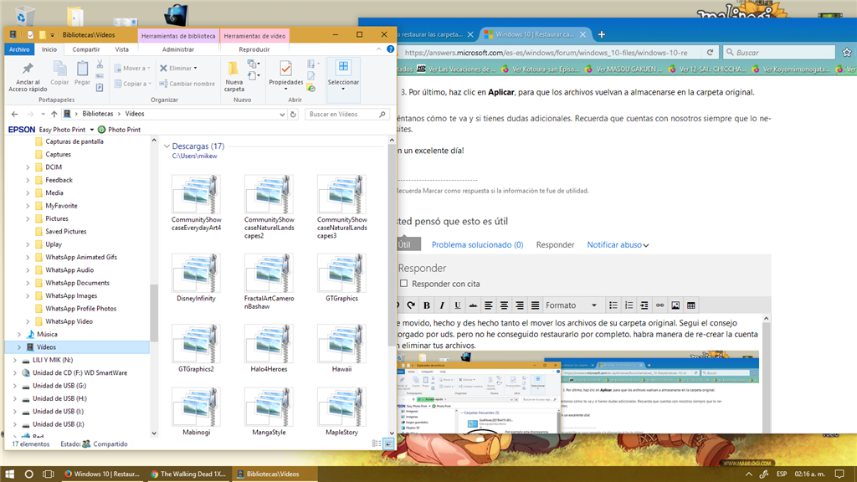Click the Pegar clipboard icon
This screenshot has height=482, width=857.
click(x=83, y=73)
